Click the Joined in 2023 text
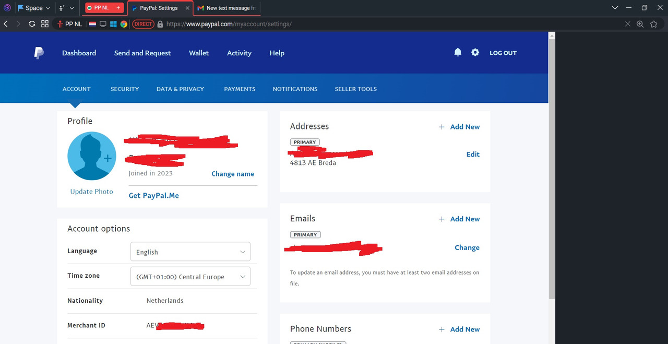 point(150,173)
